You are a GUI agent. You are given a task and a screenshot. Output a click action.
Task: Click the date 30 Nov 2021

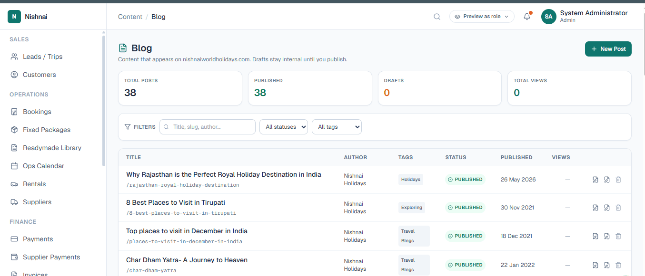[517, 208]
